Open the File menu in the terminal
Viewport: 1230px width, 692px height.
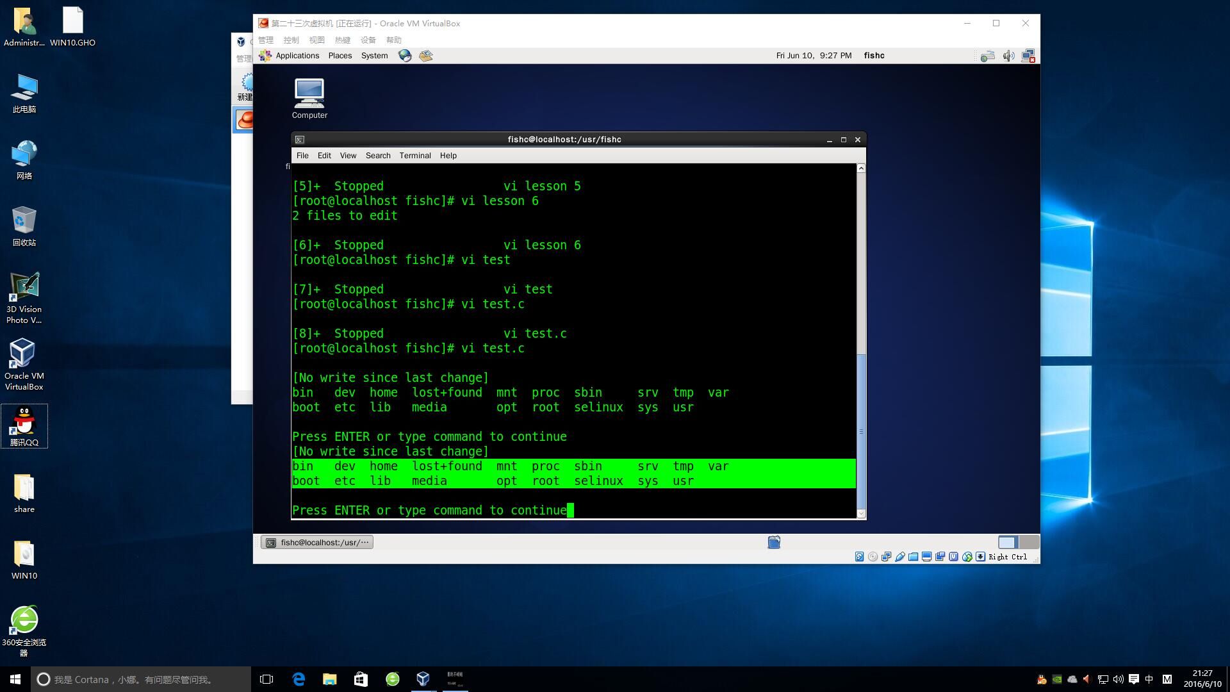point(302,156)
